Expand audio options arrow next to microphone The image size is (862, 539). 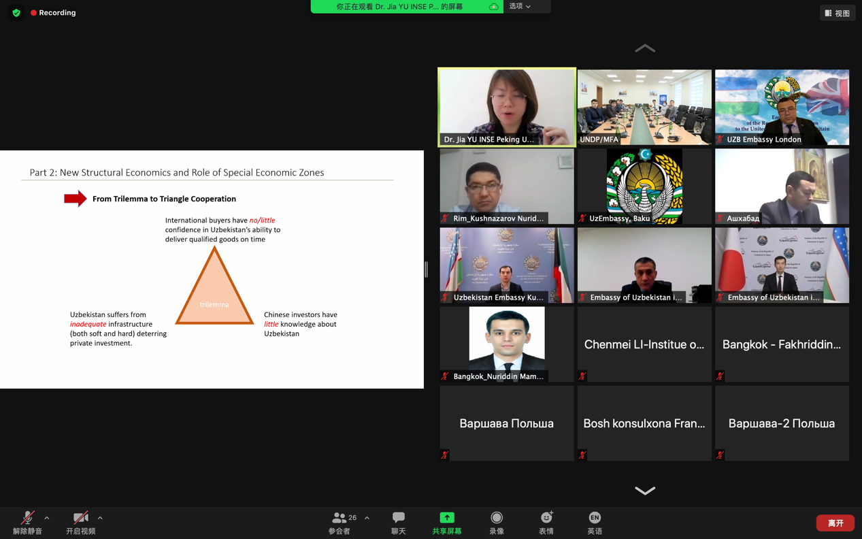tap(47, 518)
